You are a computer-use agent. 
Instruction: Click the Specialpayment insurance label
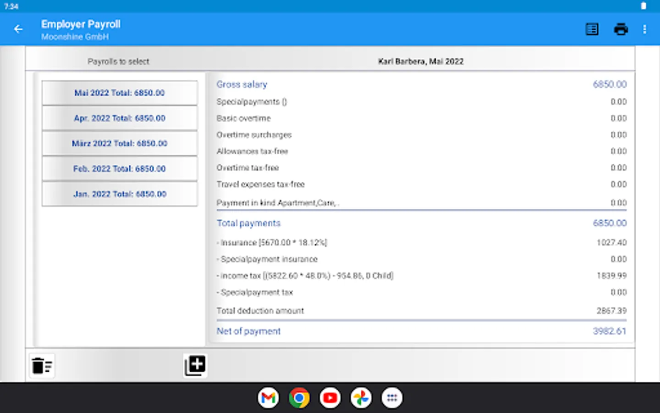coord(267,259)
